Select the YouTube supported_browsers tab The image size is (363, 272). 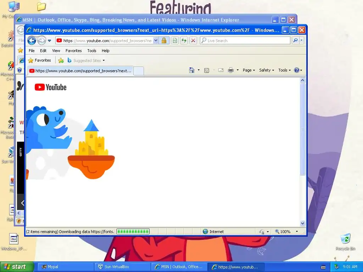80,71
